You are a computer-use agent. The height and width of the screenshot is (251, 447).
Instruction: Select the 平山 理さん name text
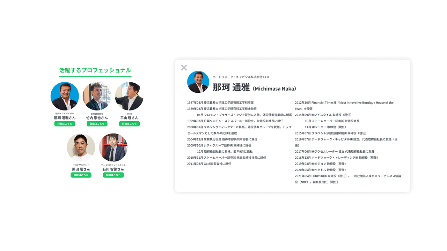click(x=129, y=118)
